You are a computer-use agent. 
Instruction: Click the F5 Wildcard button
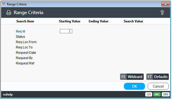tap(132, 77)
